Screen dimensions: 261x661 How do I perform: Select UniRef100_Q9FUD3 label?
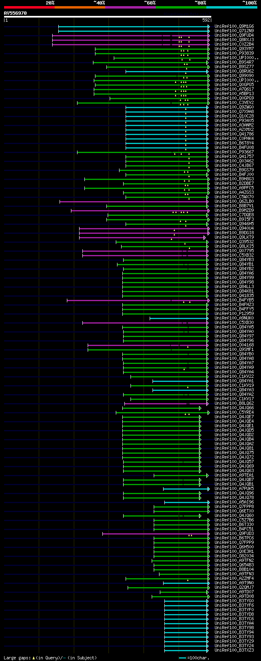(x=234, y=534)
